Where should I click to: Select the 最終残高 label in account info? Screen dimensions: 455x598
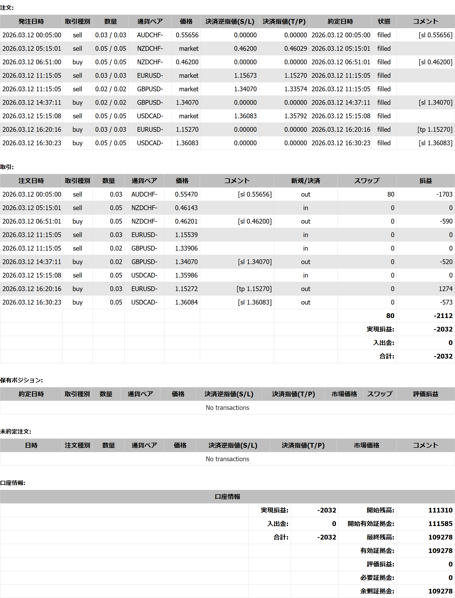click(380, 537)
